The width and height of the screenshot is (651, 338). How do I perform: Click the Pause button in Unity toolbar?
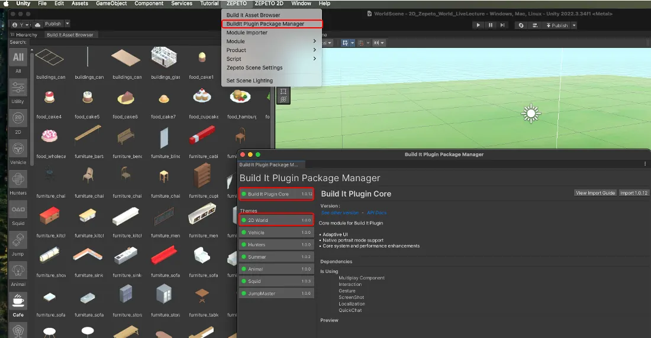491,25
